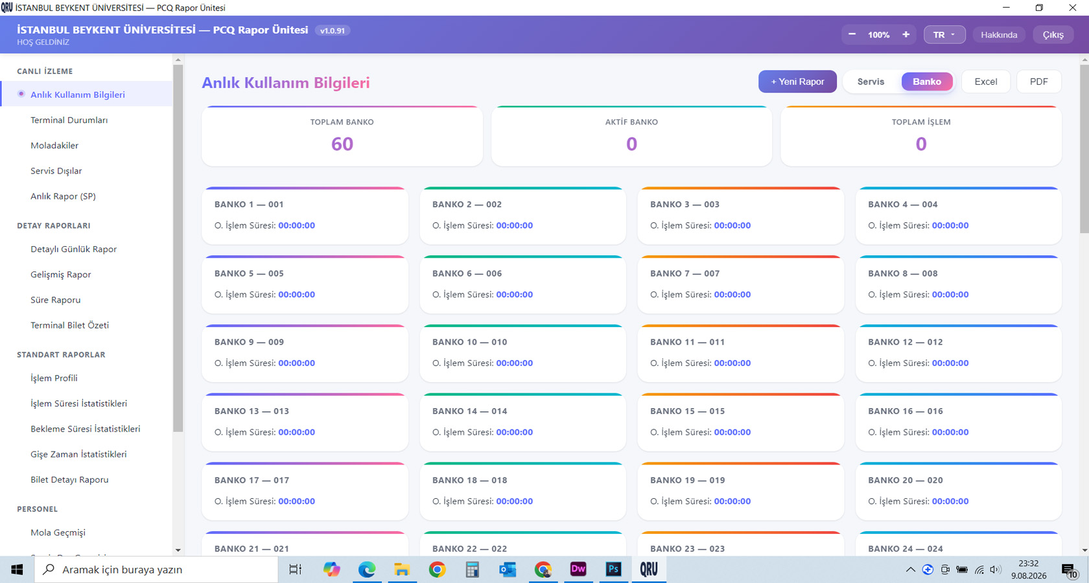
Task: Click the search magnifier in the taskbar
Action: click(x=49, y=569)
